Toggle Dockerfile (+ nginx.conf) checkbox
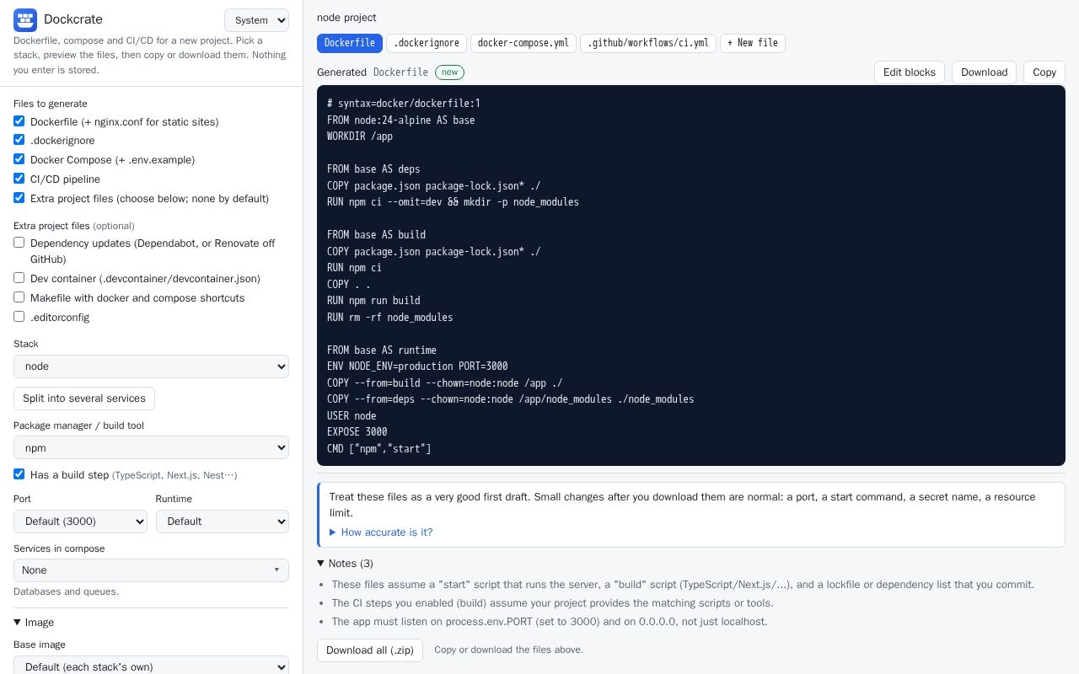 pyautogui.click(x=19, y=121)
